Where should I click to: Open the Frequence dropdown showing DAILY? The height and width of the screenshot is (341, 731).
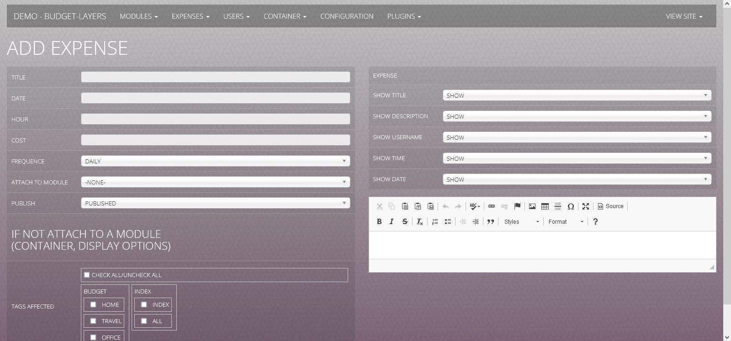(x=215, y=161)
